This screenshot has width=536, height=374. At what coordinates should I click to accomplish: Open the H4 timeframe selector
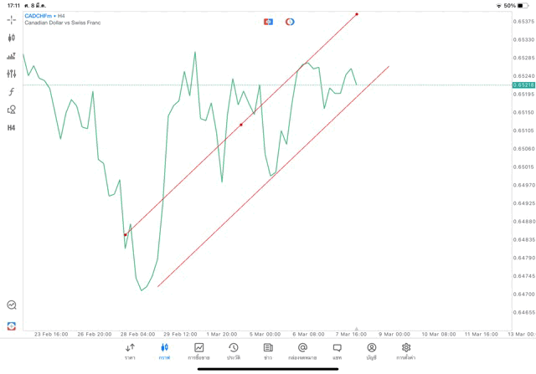click(x=12, y=128)
